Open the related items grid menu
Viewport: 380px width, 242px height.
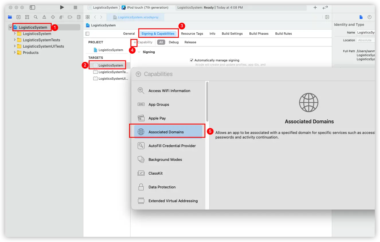[x=88, y=17]
